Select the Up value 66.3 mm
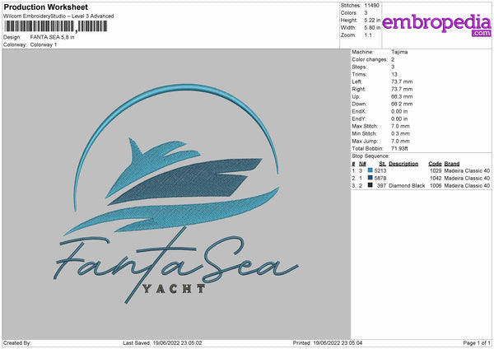 (402, 96)
